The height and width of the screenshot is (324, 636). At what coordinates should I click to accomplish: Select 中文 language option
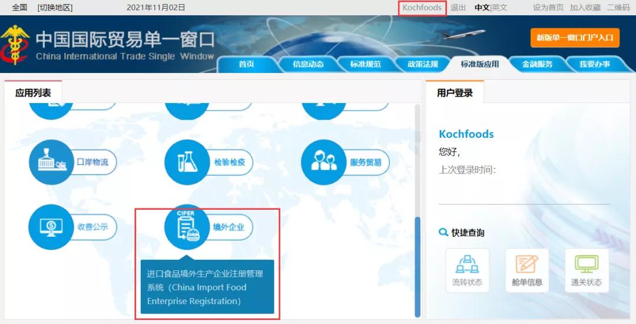482,7
